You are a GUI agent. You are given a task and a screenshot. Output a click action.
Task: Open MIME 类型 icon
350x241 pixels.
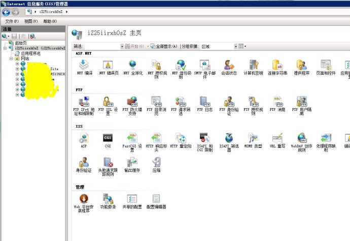pos(253,138)
